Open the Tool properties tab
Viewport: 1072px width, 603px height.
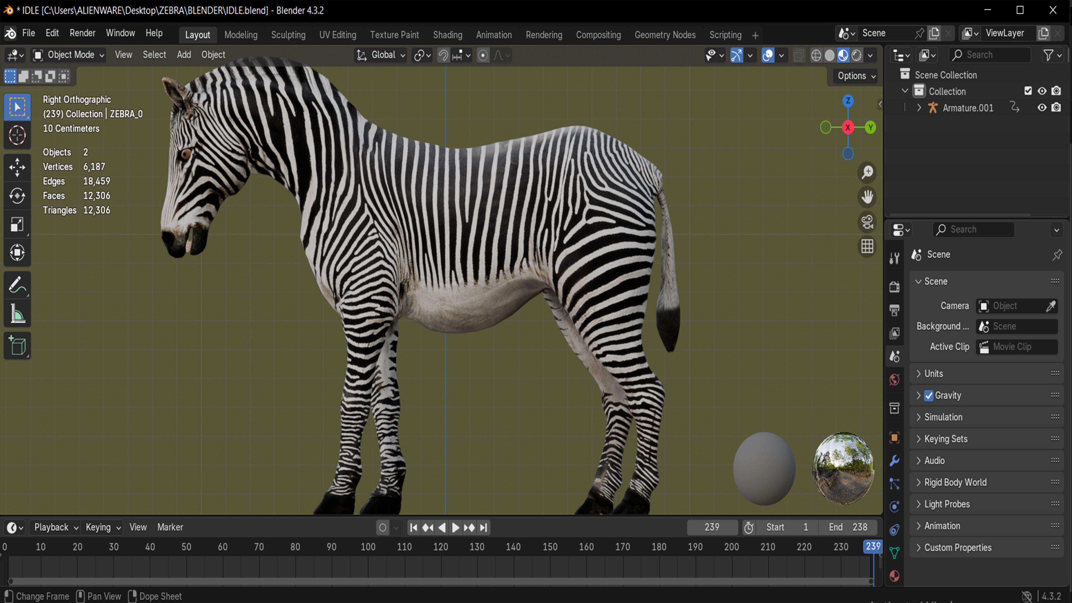pyautogui.click(x=894, y=259)
